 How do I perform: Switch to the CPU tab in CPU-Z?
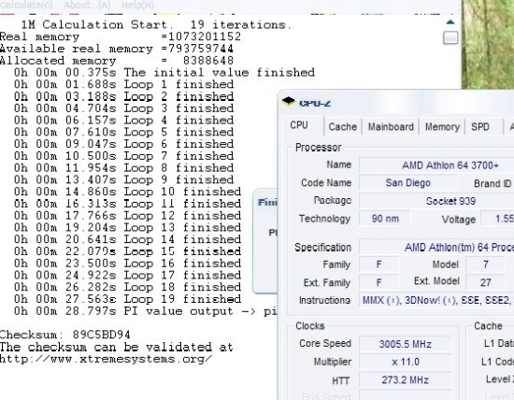pyautogui.click(x=299, y=125)
